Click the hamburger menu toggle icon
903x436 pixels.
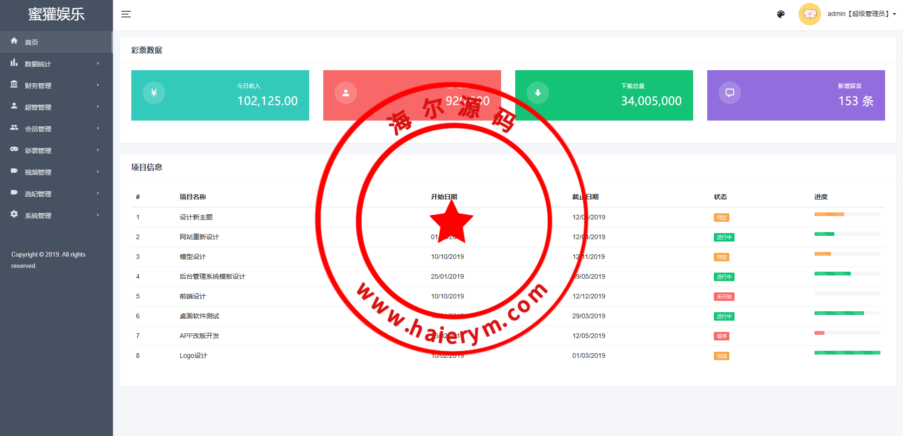tap(126, 14)
